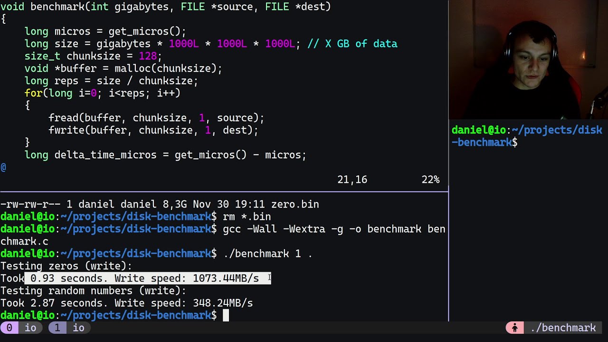Click the 'long micros = get_micros();' line

[105, 31]
